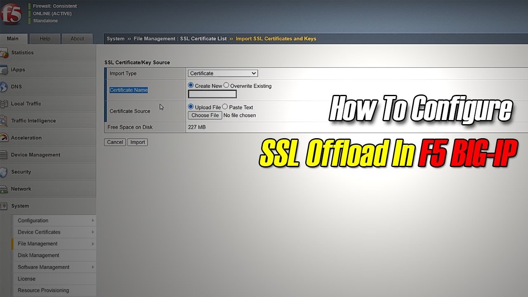Select the Paste Text radio button

[x=225, y=107]
